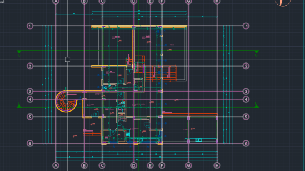Pick the left-side grid bubble numbered 2
Screen dimensions: 305x171
30,66
